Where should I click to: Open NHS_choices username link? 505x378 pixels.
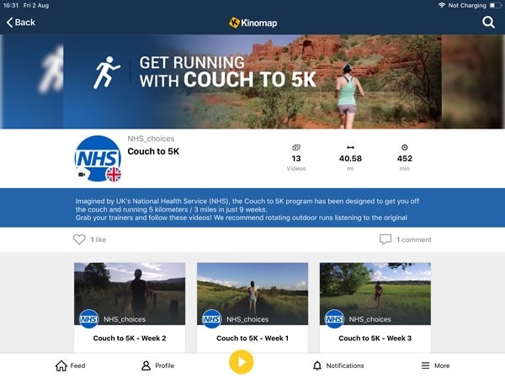(x=151, y=139)
